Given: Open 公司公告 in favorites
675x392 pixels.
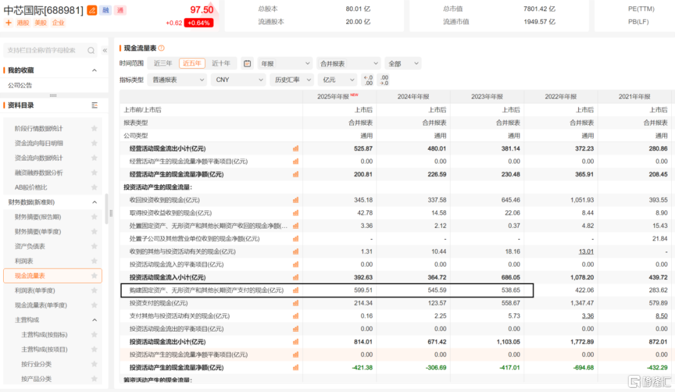Looking at the screenshot, I should [20, 86].
